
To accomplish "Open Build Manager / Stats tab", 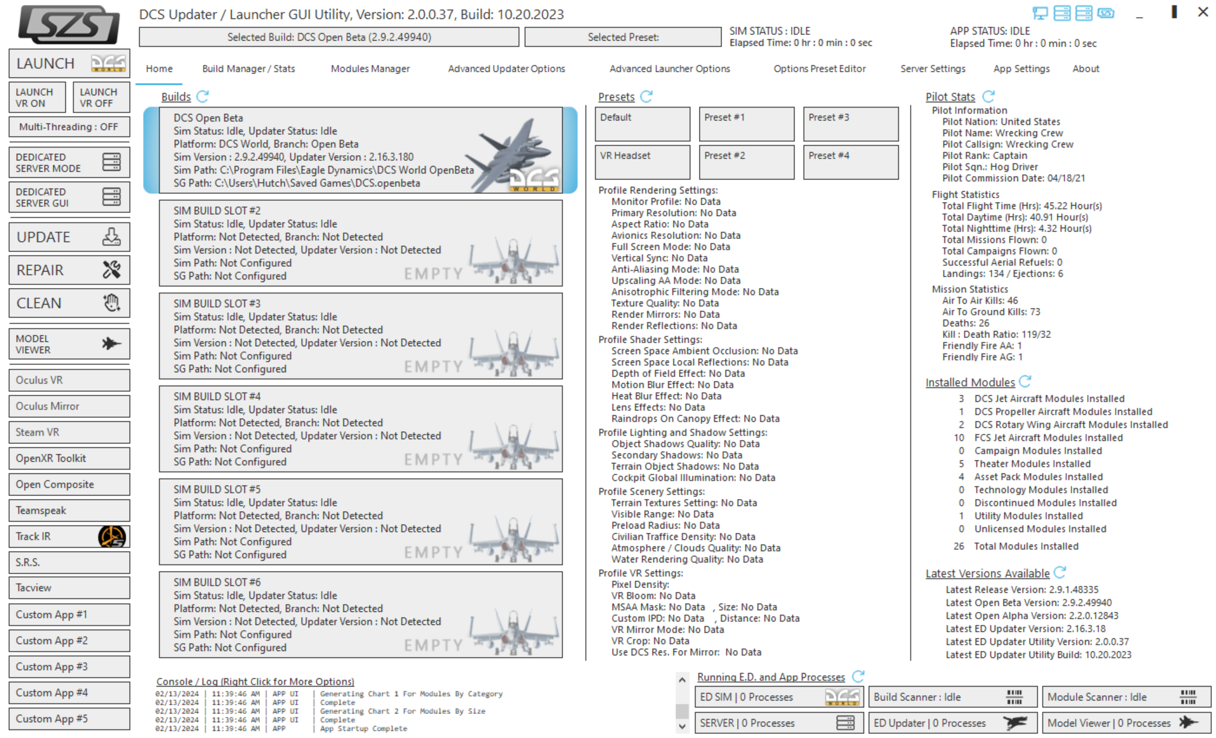I will pyautogui.click(x=248, y=69).
